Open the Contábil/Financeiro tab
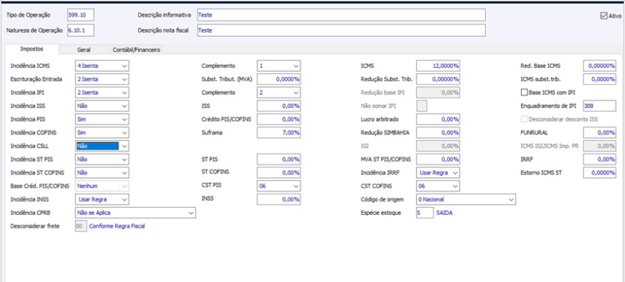This screenshot has height=282, width=625. tap(137, 50)
